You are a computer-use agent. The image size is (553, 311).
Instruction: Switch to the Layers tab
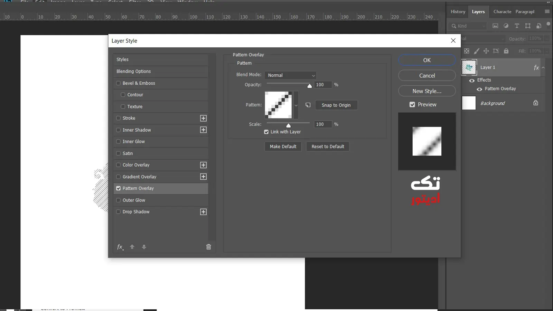(478, 12)
